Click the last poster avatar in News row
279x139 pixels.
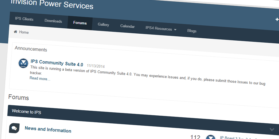pos(210,137)
